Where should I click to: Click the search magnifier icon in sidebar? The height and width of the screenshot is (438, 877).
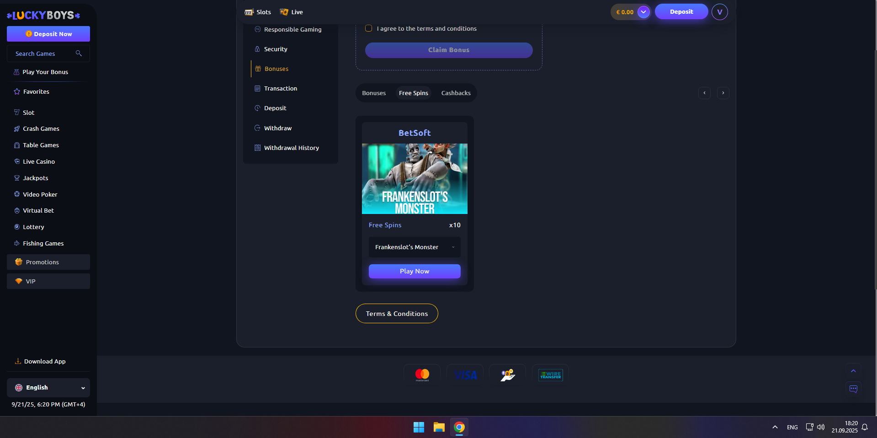pyautogui.click(x=79, y=53)
